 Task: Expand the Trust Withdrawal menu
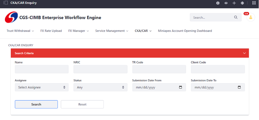20,31
